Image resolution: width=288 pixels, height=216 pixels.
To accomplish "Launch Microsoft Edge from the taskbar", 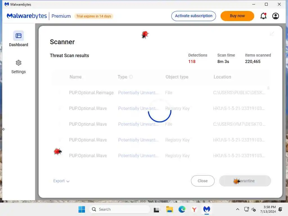I will tap(182, 209).
